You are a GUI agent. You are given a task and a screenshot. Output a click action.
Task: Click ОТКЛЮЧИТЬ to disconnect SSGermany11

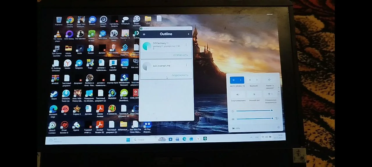click(x=180, y=55)
